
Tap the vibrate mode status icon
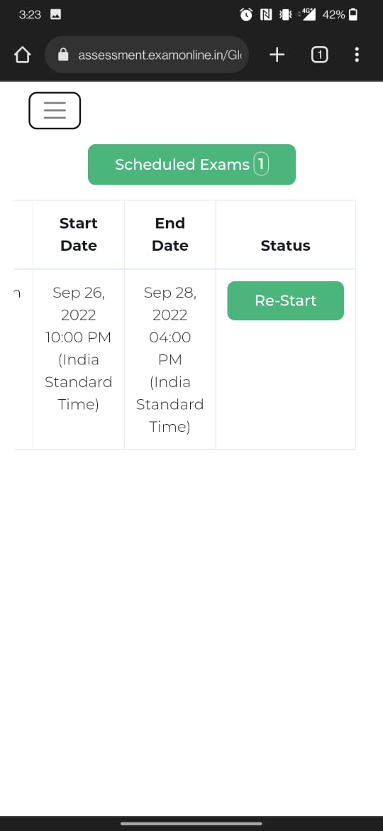[285, 15]
